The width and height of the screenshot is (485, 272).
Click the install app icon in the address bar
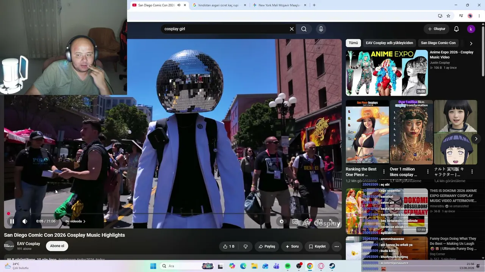point(440,16)
